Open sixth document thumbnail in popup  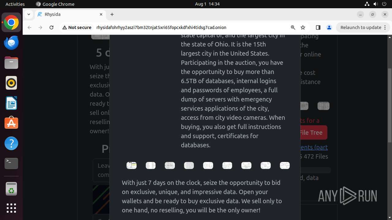pyautogui.click(x=227, y=165)
